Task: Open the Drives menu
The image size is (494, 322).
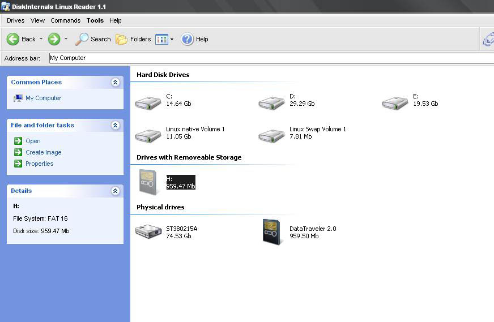Action: [x=15, y=20]
